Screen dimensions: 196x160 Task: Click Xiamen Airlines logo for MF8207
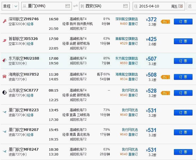tap(4, 131)
